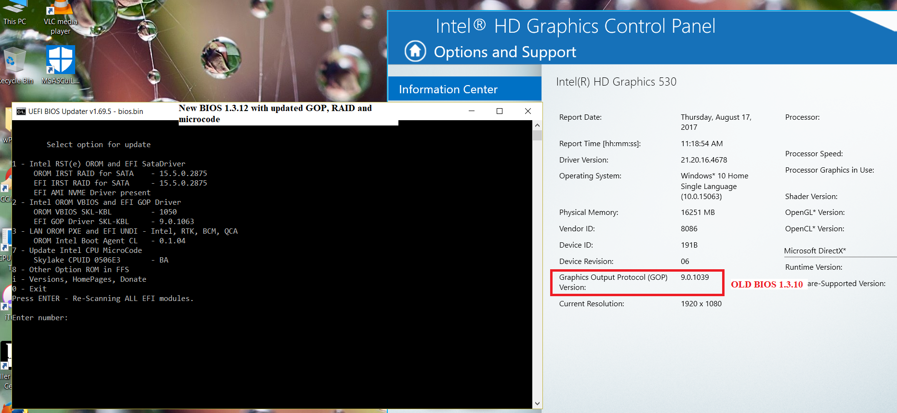Click the Intel(R) HD Graphics 530 heading
Viewport: 897px width, 413px height.
tap(616, 82)
